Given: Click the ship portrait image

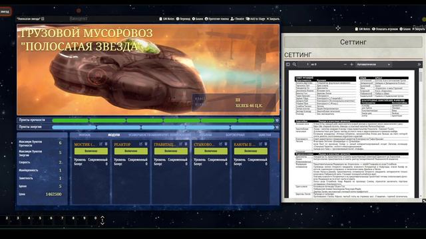Looking at the screenshot, I should tap(148, 70).
